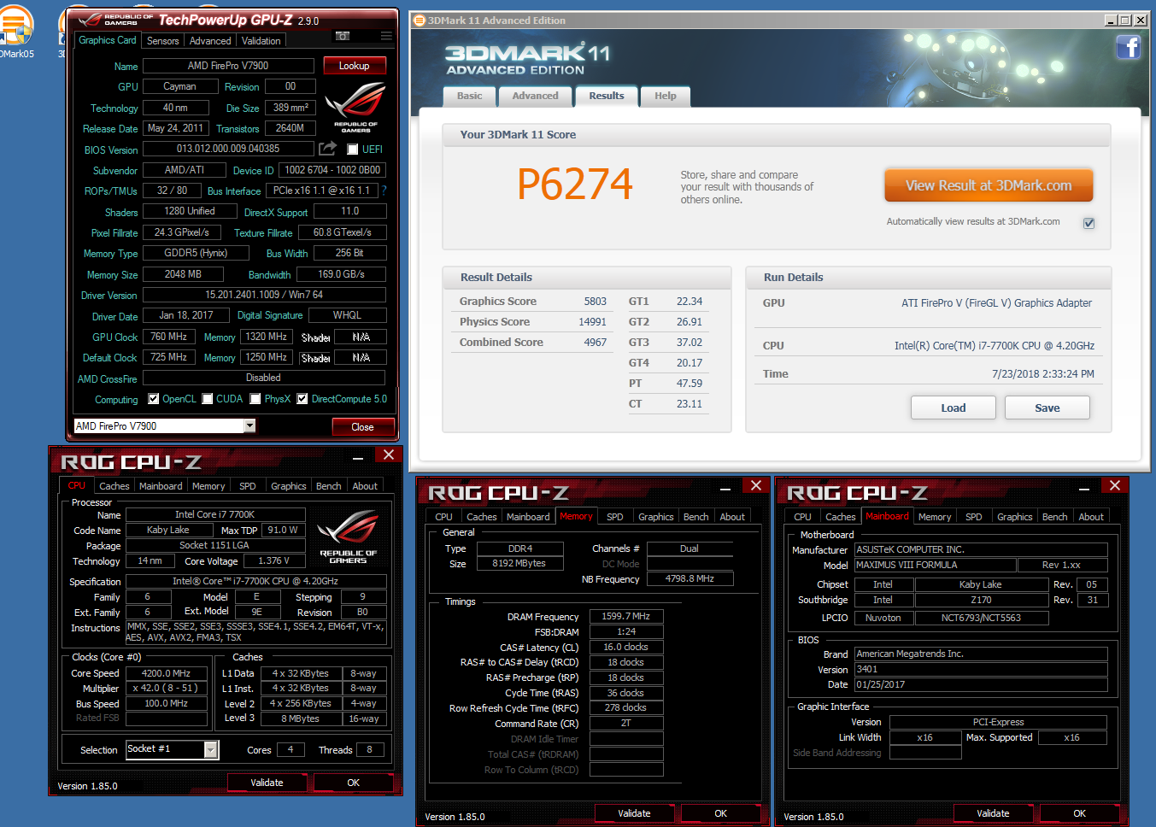
Task: Click OK in the CPU-Z CPU window
Action: 353,783
